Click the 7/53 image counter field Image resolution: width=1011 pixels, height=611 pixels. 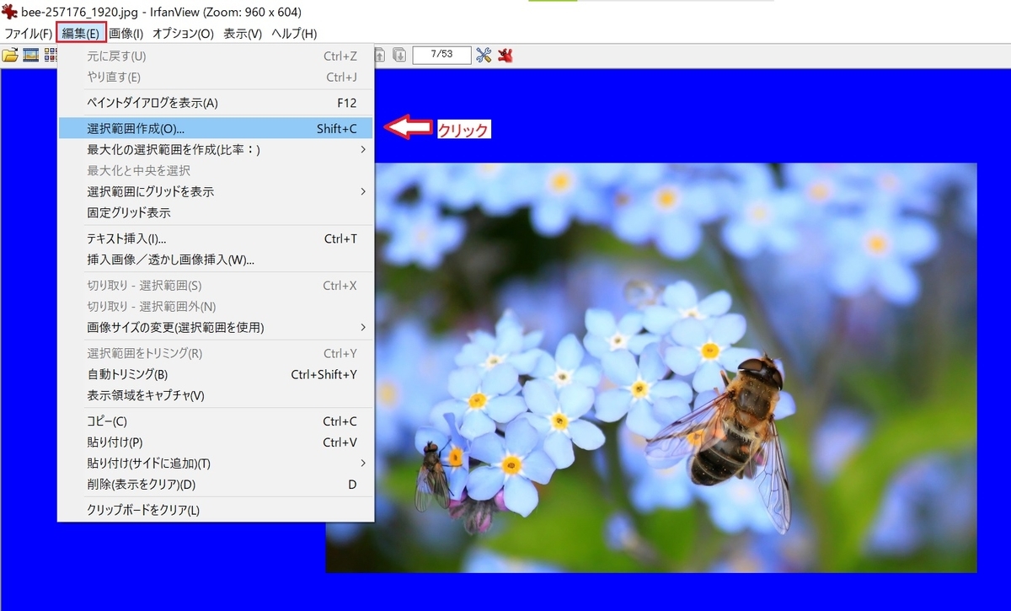coord(441,54)
